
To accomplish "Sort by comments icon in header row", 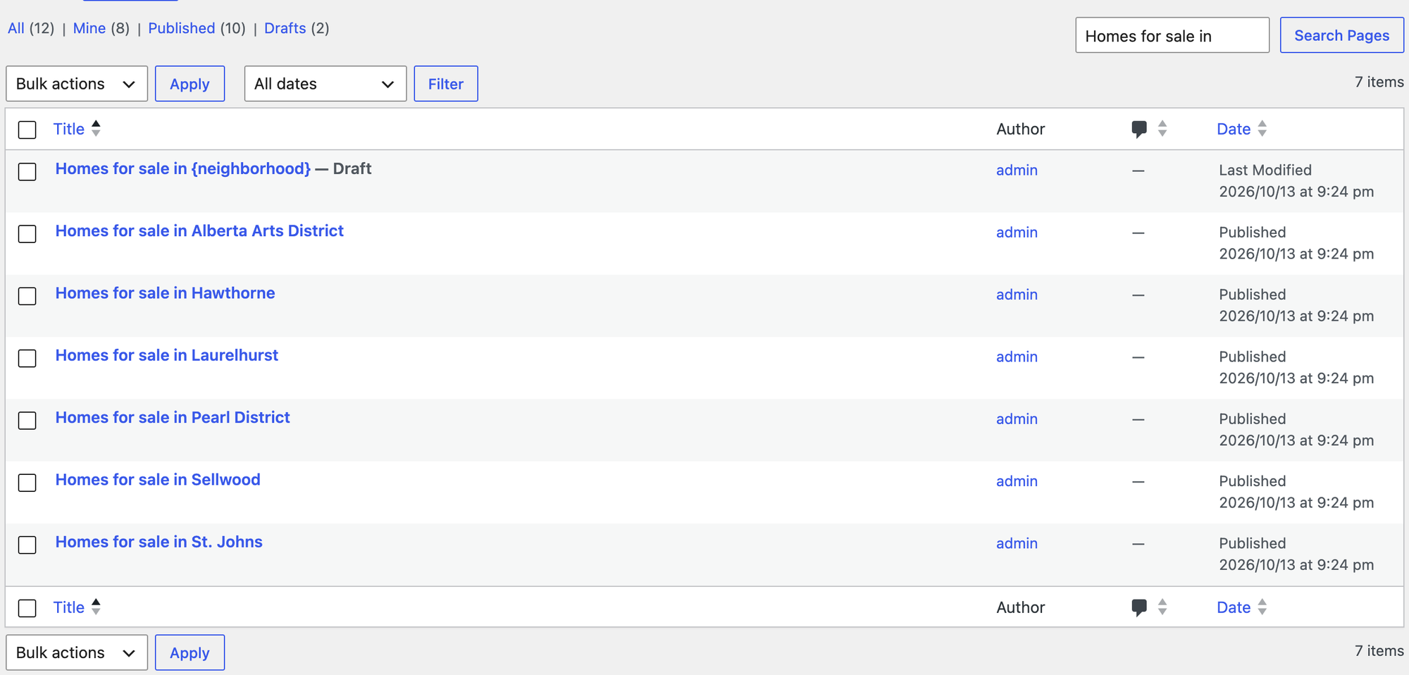I will (x=1139, y=130).
